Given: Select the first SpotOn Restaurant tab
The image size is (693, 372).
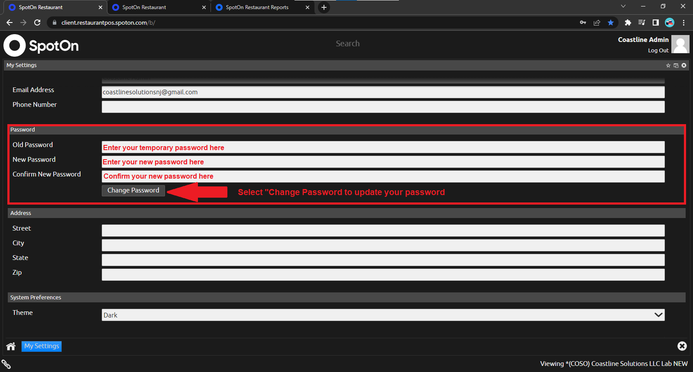Looking at the screenshot, I should click(x=55, y=7).
